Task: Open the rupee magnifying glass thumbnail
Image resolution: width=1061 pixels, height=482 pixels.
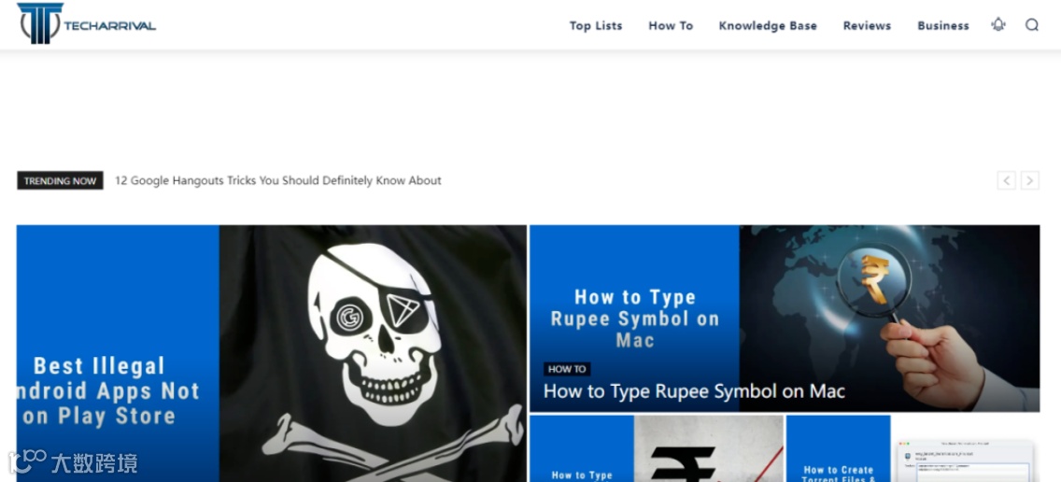Action: [x=889, y=319]
